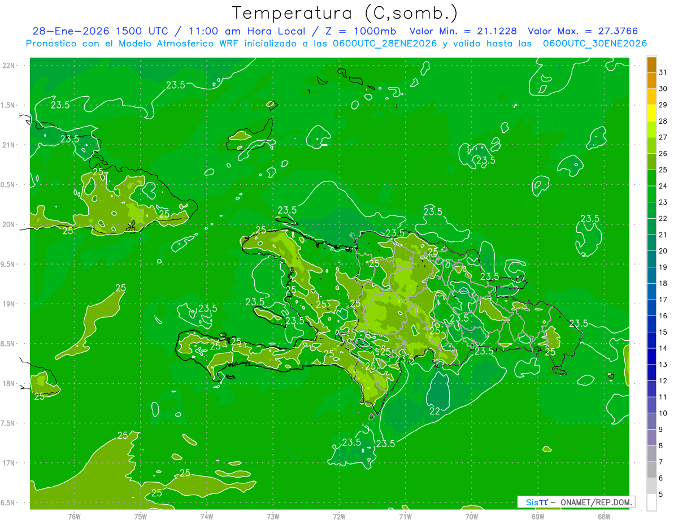Click the orange swatch between 30 and 31

651,81
